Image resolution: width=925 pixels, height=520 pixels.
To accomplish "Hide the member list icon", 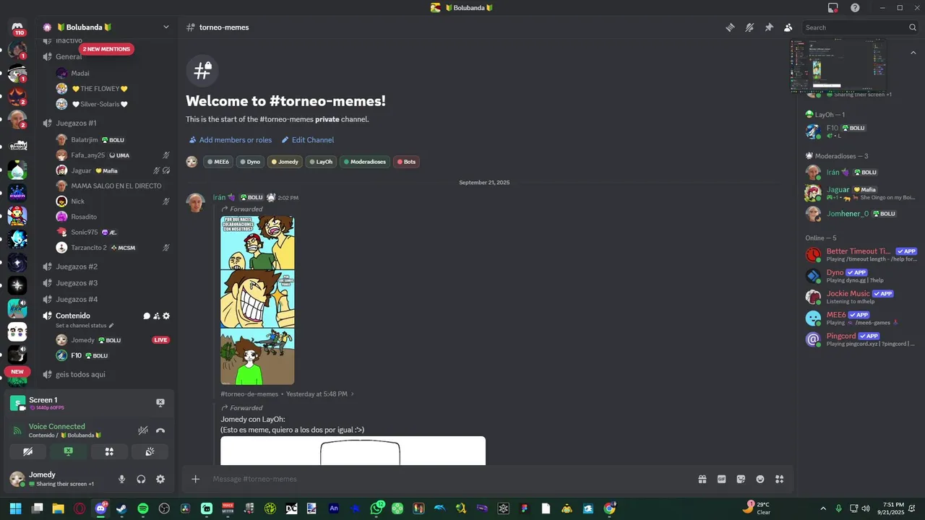I will click(788, 27).
